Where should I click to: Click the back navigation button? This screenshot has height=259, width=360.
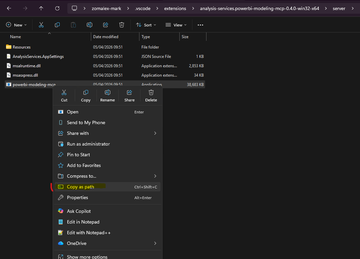pos(9,8)
